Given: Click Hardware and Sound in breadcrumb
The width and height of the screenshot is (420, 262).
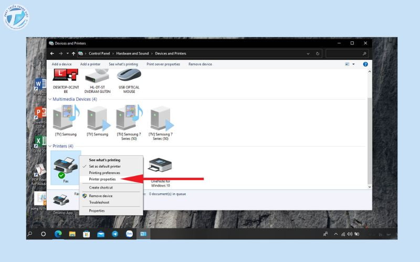Looking at the screenshot, I should pyautogui.click(x=133, y=53).
